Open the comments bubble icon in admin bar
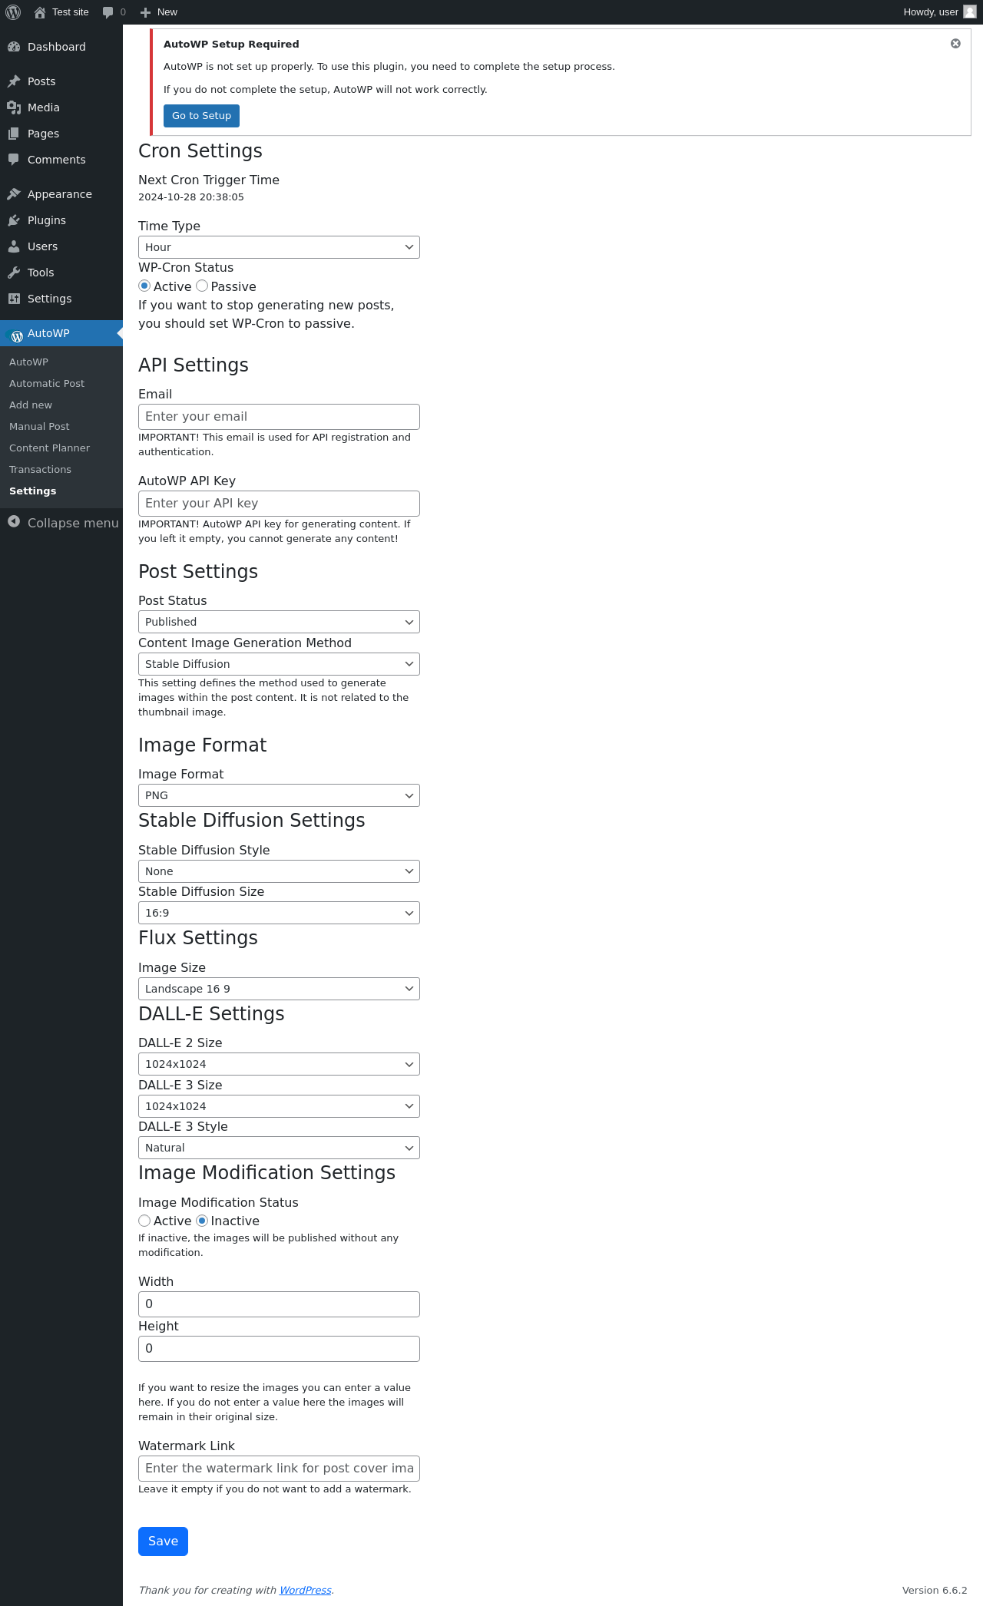The height and width of the screenshot is (1606, 983). 108,12
